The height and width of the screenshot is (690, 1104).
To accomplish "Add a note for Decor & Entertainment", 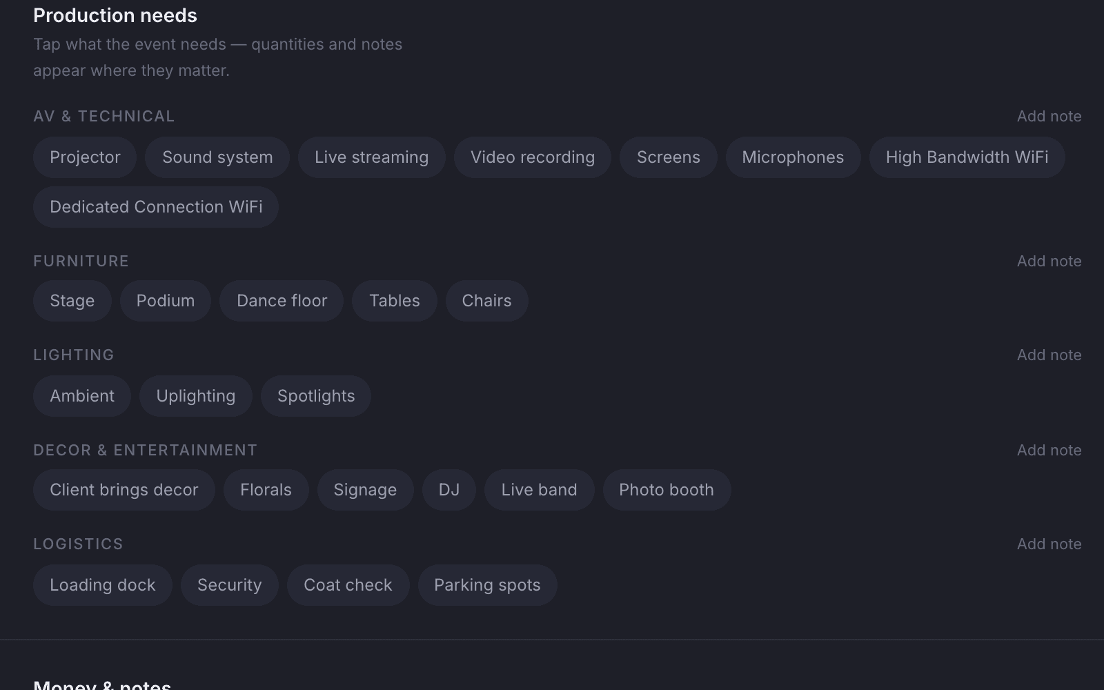I will (1049, 450).
